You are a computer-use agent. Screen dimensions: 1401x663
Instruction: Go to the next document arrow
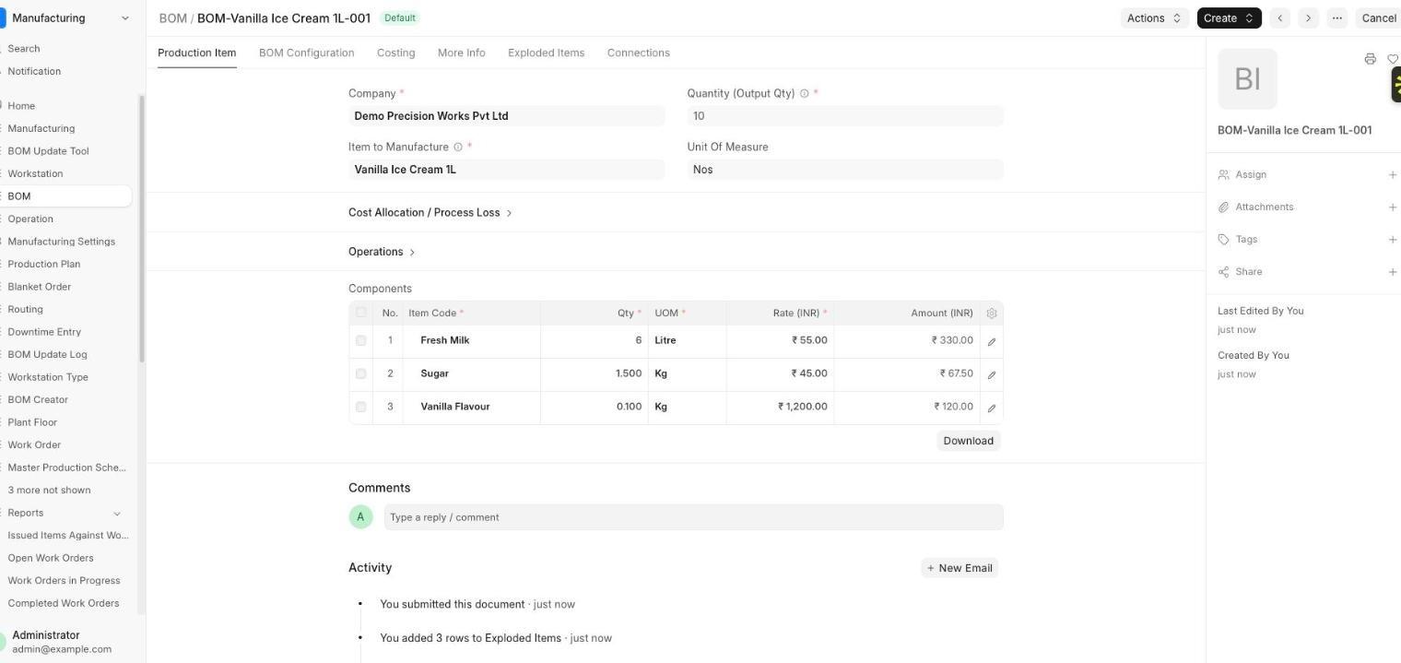coord(1308,18)
